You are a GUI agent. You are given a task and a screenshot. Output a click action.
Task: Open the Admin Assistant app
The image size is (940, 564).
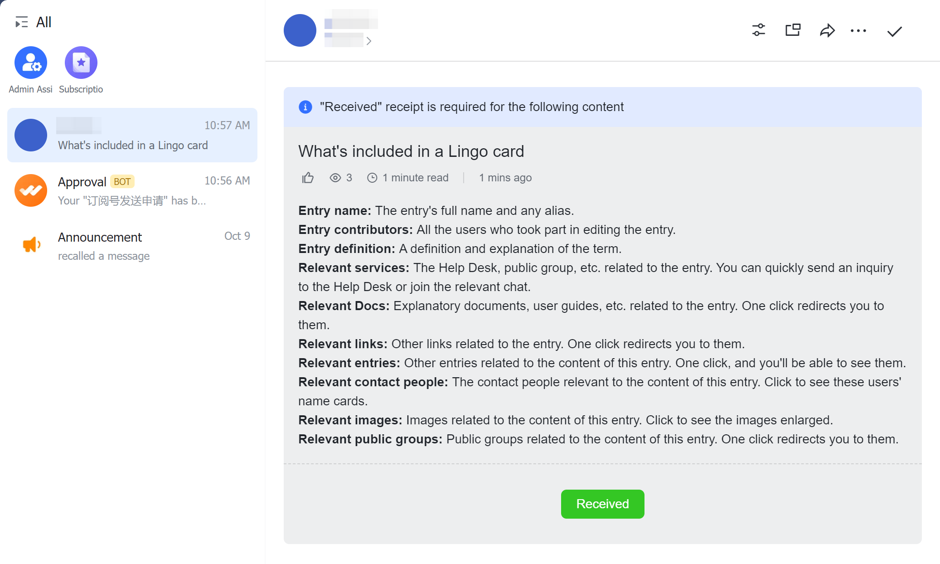coord(30,62)
